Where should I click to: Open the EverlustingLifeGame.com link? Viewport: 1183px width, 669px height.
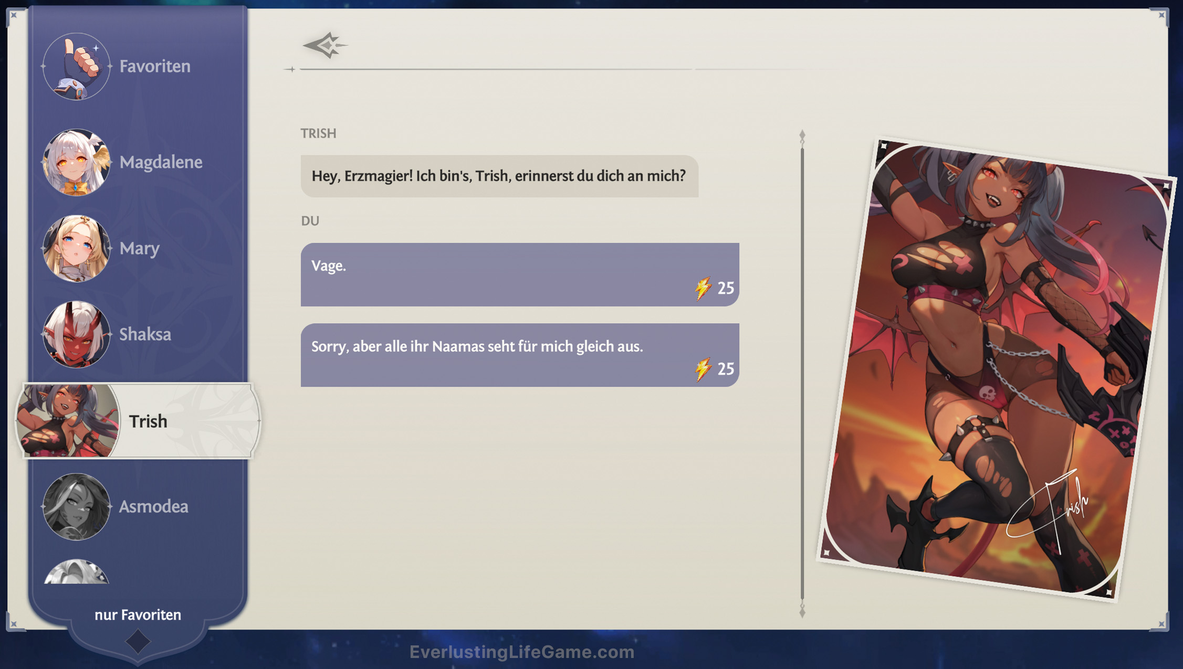522,652
